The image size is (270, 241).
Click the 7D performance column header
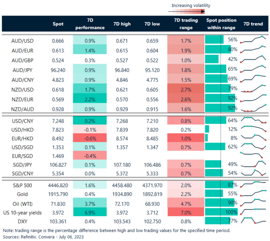pyautogui.click(x=89, y=24)
